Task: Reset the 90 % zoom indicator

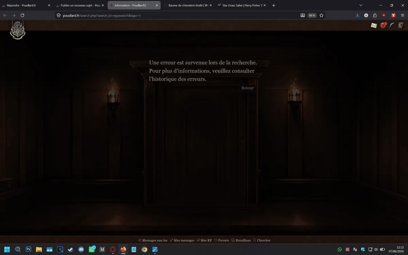Action: point(312,15)
